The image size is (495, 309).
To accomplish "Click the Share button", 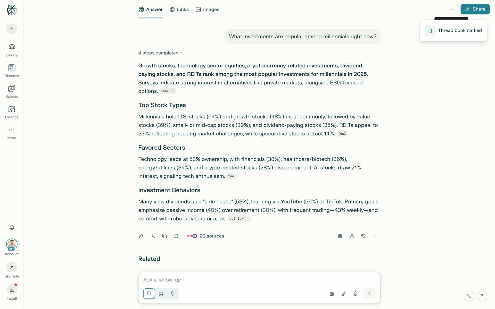I will point(475,9).
